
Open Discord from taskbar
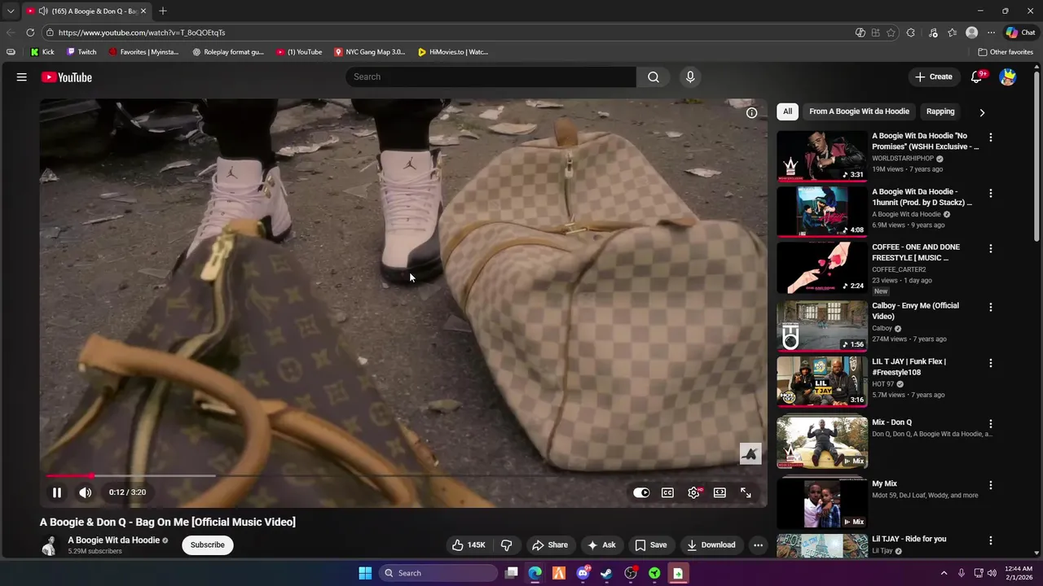coord(583,573)
